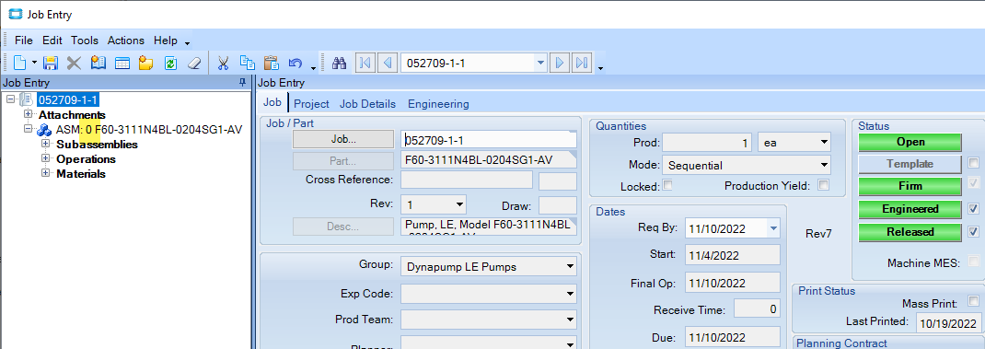The height and width of the screenshot is (349, 985).
Task: Click the yellow note memo icon
Action: coord(146,63)
